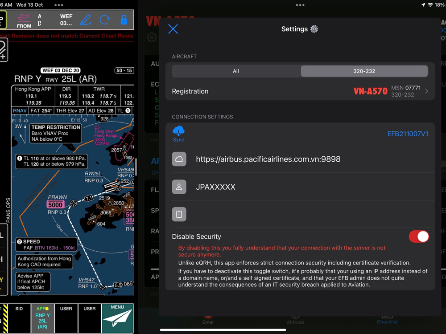Viewport: 446px width, 334px height.
Task: Tap the pencil annotate icon in chart toolbar
Action: 85,20
